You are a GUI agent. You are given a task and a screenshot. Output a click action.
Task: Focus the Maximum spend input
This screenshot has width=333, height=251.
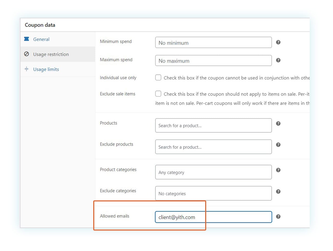(213, 61)
